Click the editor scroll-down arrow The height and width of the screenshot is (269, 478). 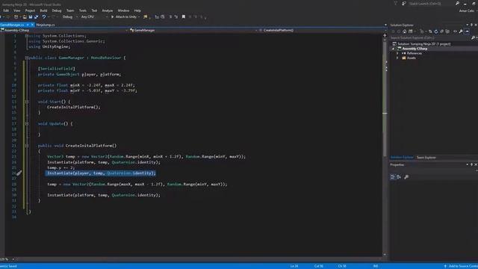(x=385, y=254)
